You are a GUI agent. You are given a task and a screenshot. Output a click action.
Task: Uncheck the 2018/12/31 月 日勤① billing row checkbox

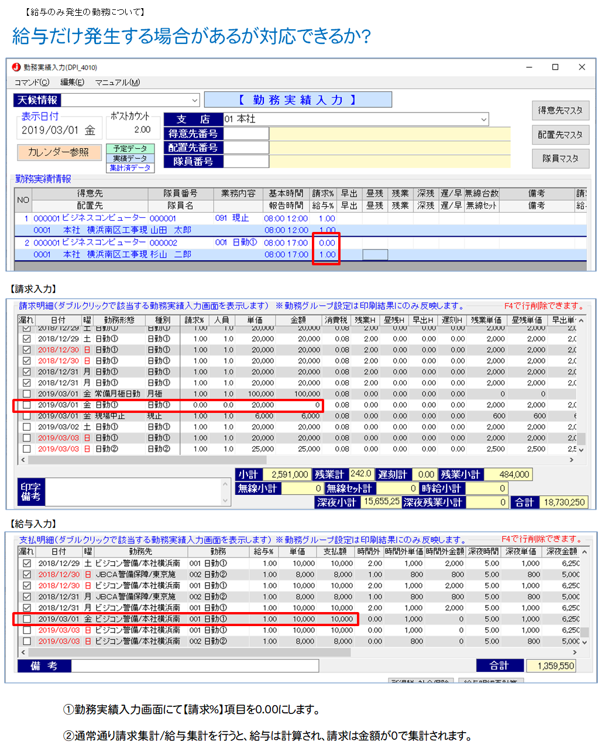point(26,372)
